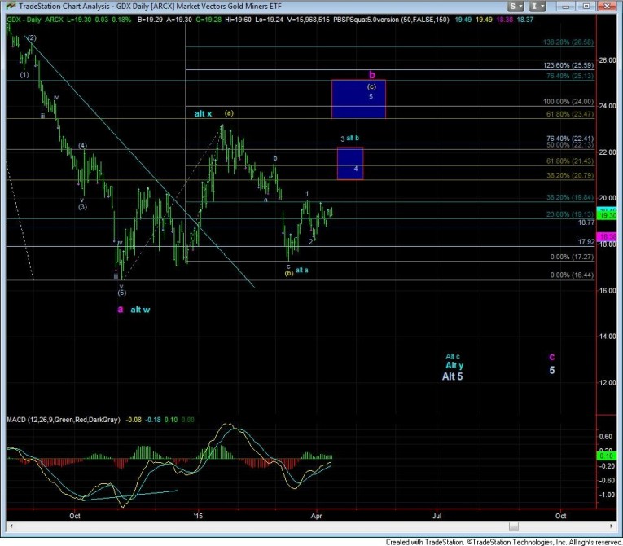Close the Chart Analysis window
623x546 pixels.
[x=607, y=6]
